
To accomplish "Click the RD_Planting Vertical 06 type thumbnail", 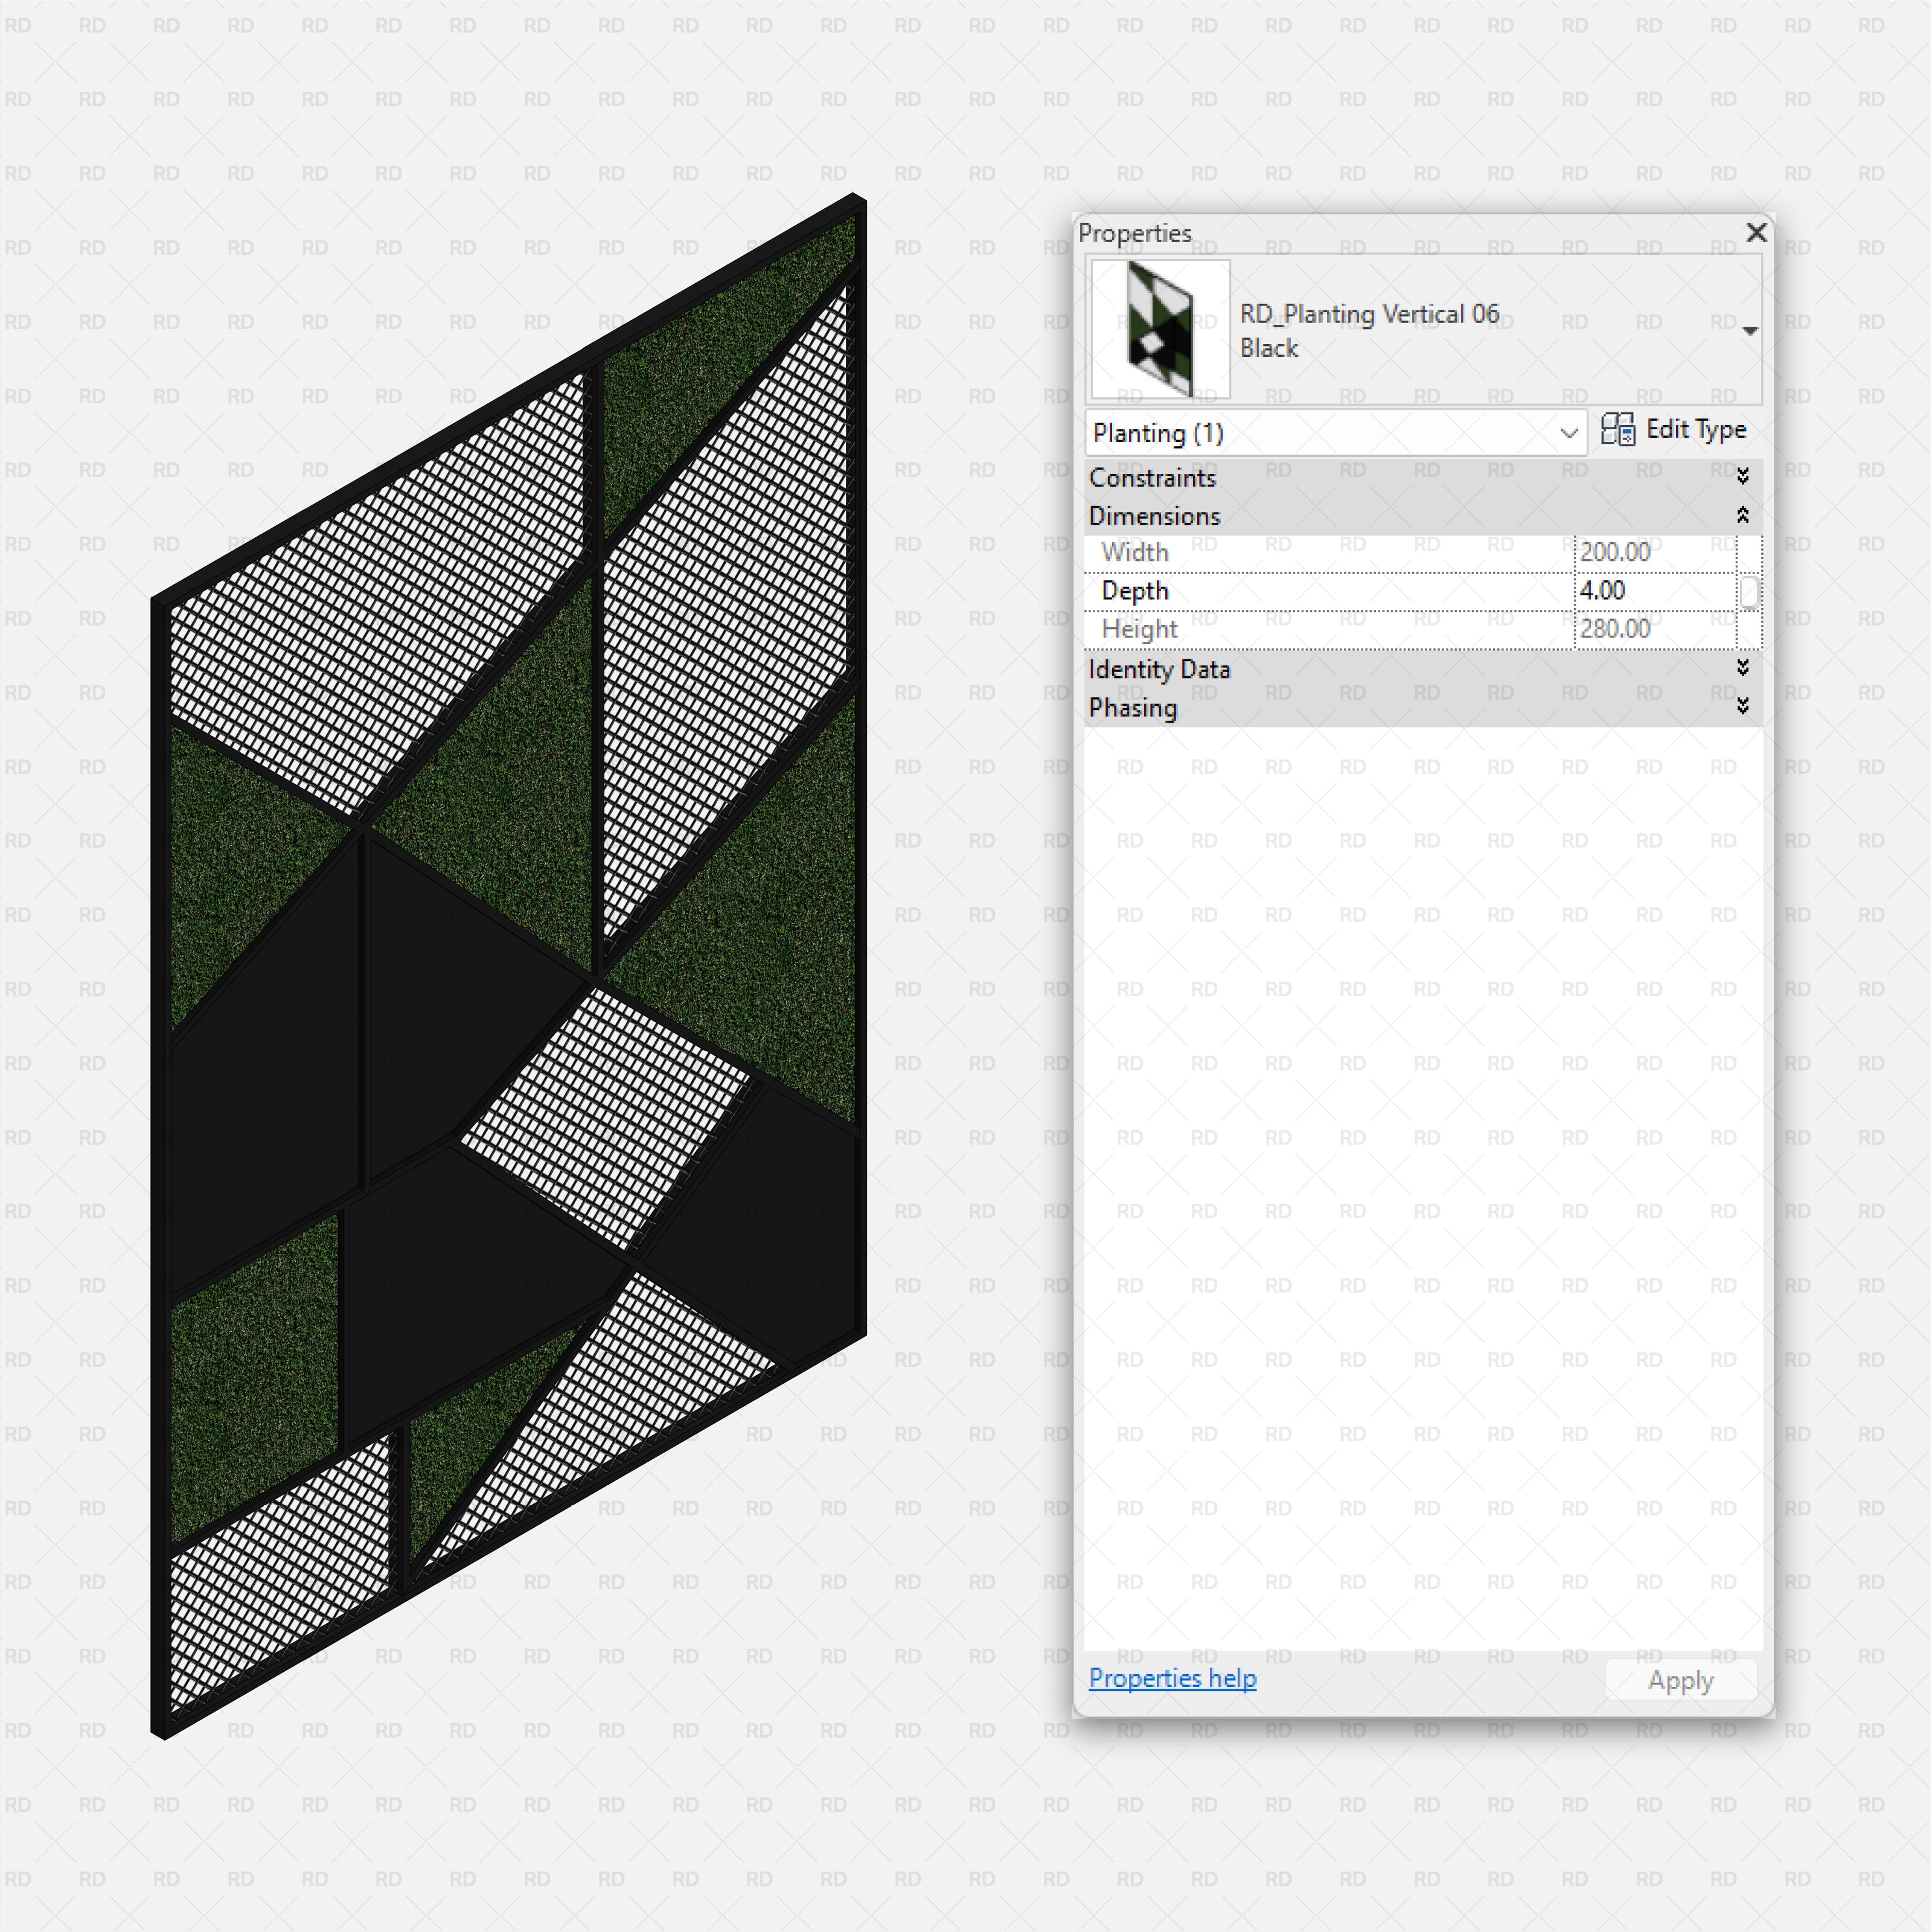I will click(x=1160, y=329).
